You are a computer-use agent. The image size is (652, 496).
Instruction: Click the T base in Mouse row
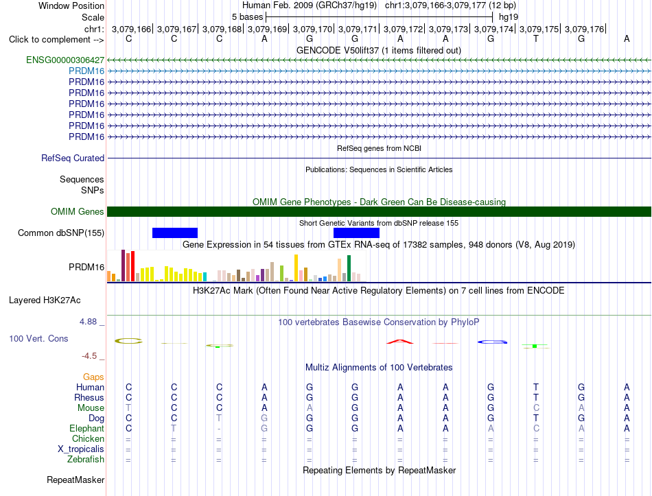(x=128, y=408)
